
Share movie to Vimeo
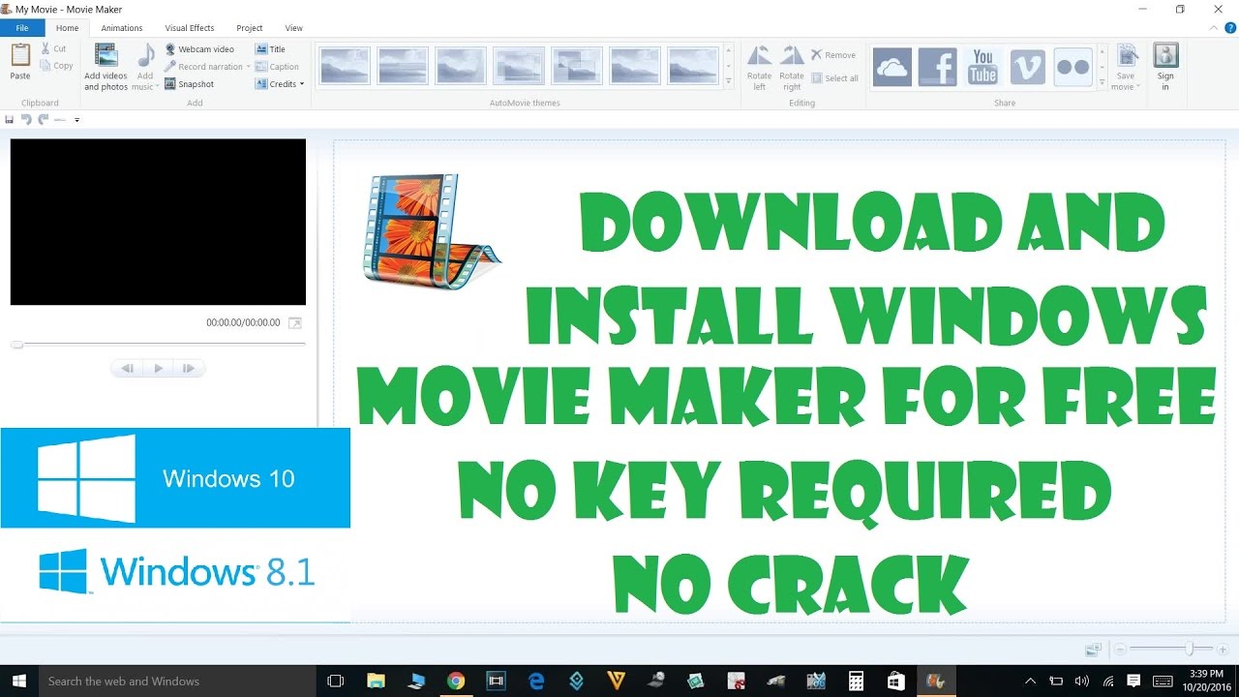click(1028, 68)
